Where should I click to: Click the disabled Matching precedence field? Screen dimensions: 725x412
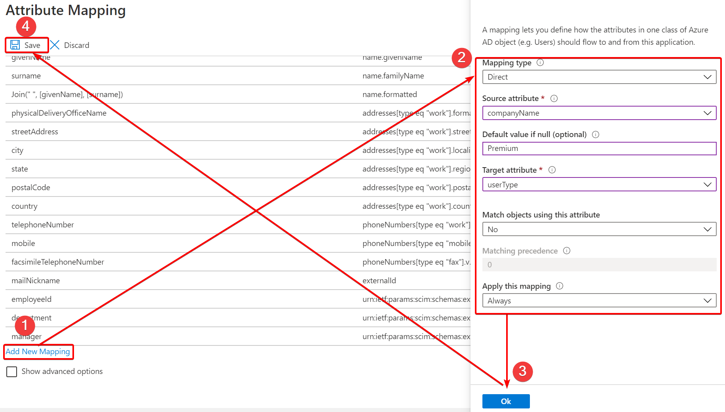[599, 265]
